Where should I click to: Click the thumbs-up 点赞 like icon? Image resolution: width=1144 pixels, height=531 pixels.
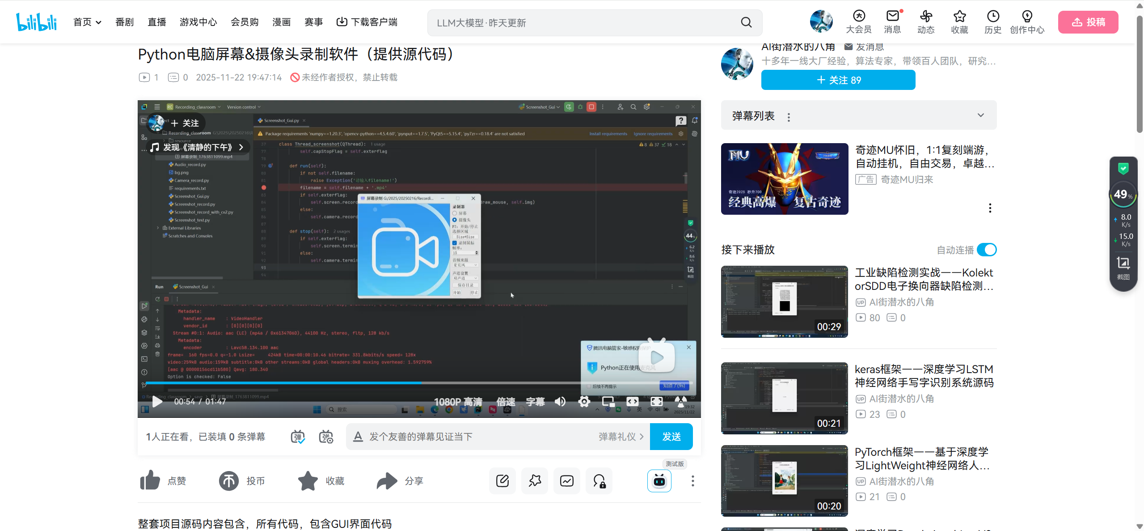coord(150,480)
